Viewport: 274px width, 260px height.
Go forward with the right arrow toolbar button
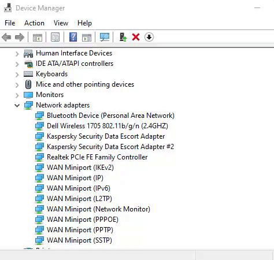coord(20,37)
